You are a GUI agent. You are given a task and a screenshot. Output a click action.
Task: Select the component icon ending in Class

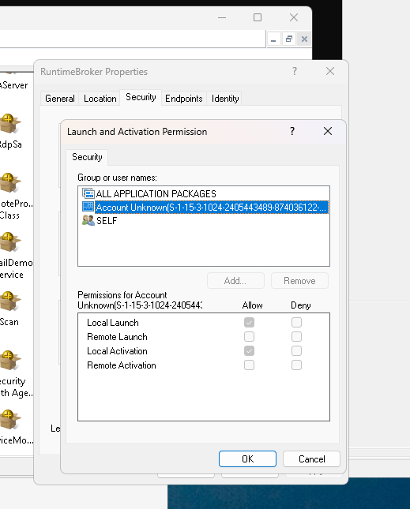pos(9,182)
